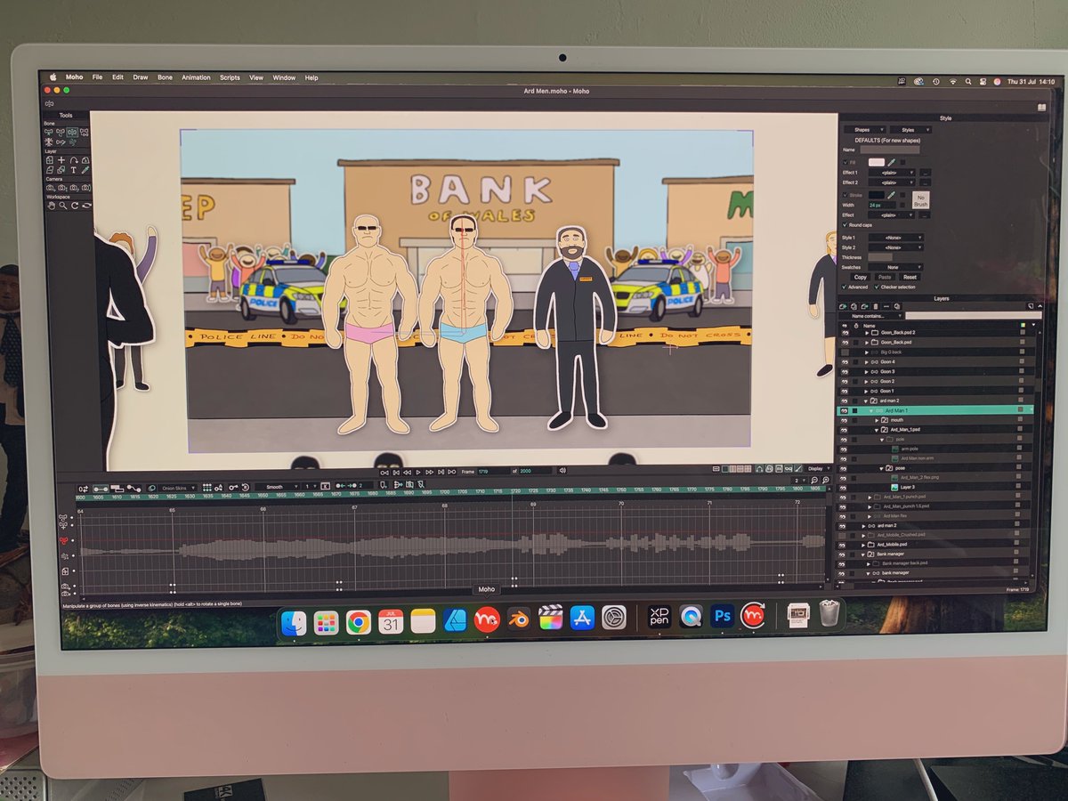Open the File menu

coord(97,77)
